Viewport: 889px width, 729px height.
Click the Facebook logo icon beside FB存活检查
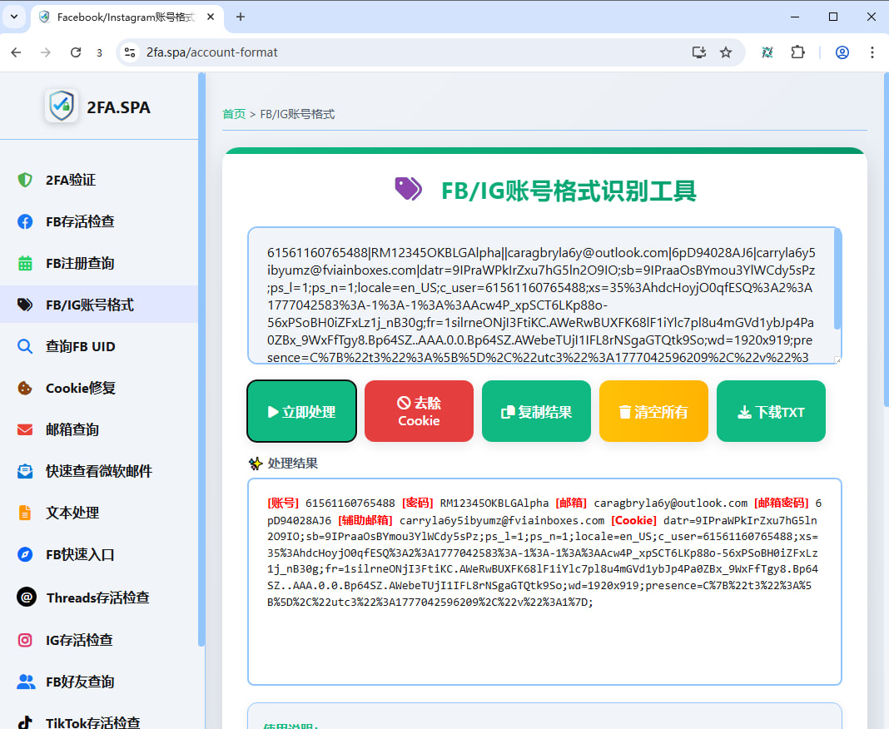tap(25, 221)
